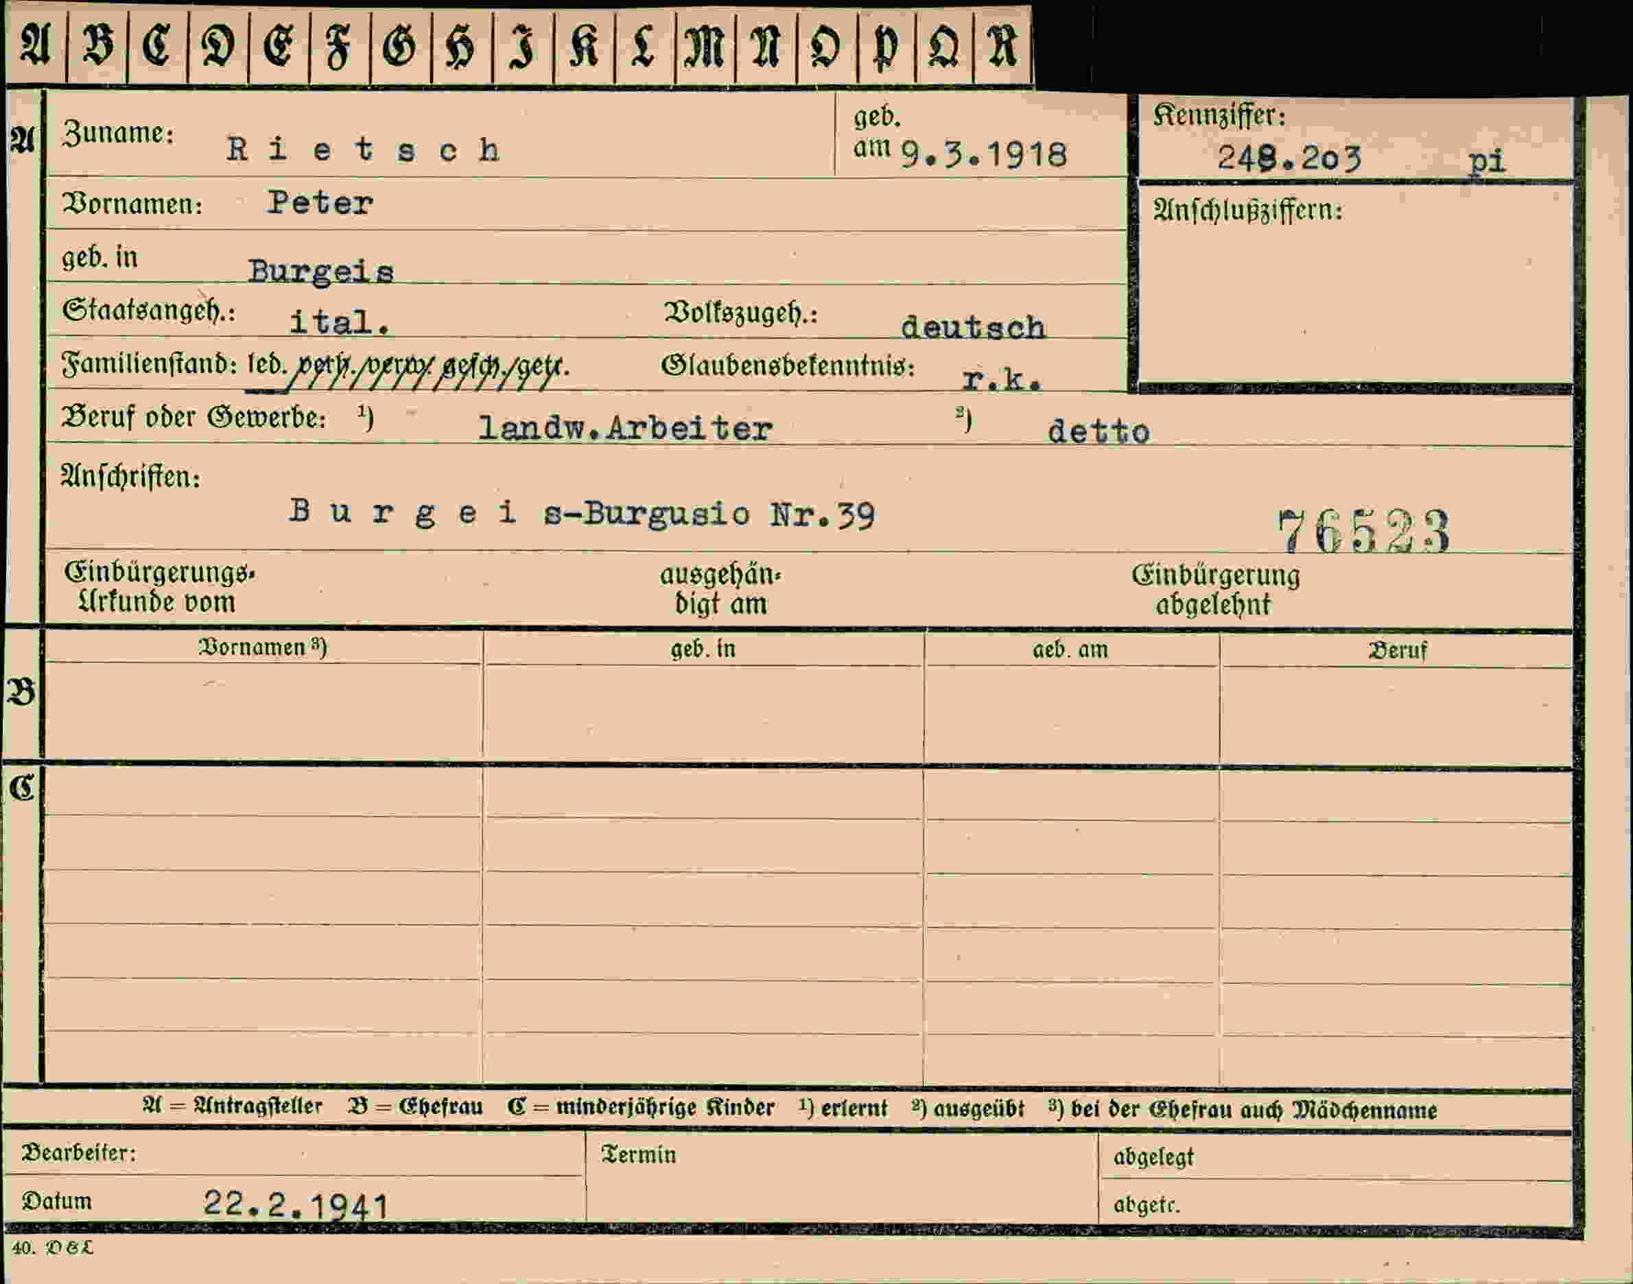Click the footnote "²) ausgeübt"

tap(967, 1109)
